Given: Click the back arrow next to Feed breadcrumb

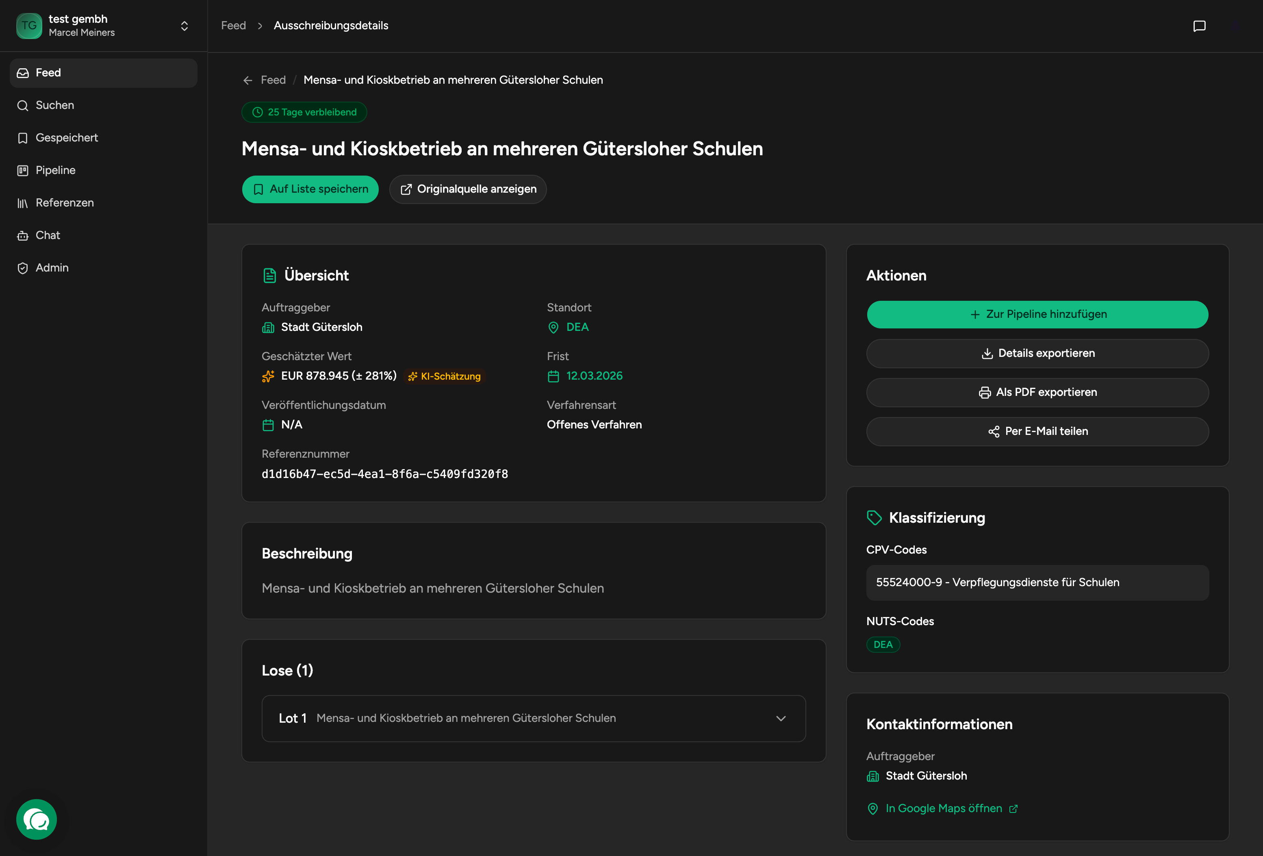Looking at the screenshot, I should (248, 80).
